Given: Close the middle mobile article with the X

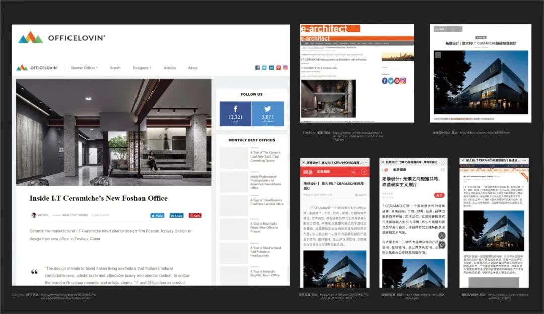Looking at the screenshot, I should point(382,162).
